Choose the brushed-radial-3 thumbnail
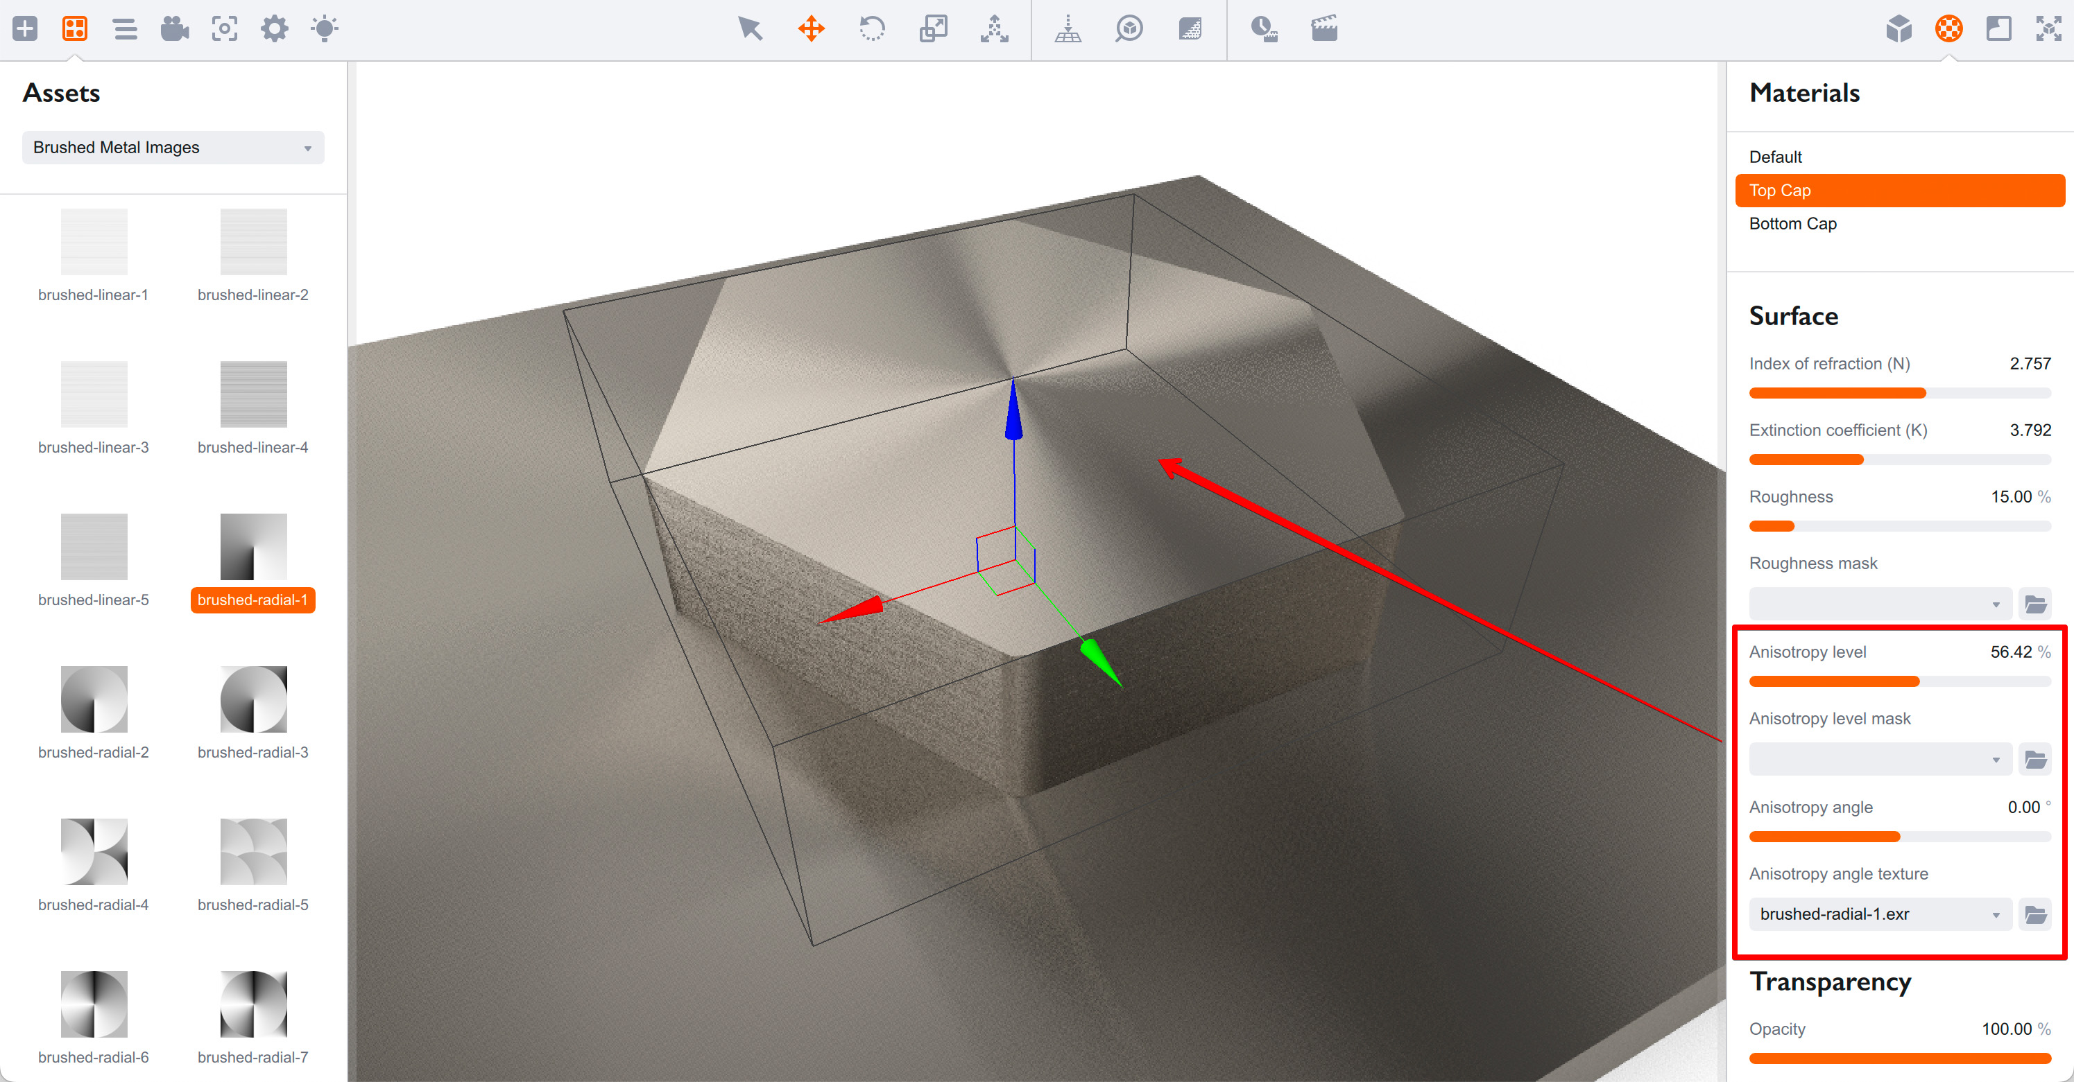This screenshot has width=2074, height=1082. [x=254, y=700]
